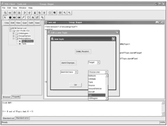Select the Tank subscription
The image size is (167, 126).
(24, 44)
